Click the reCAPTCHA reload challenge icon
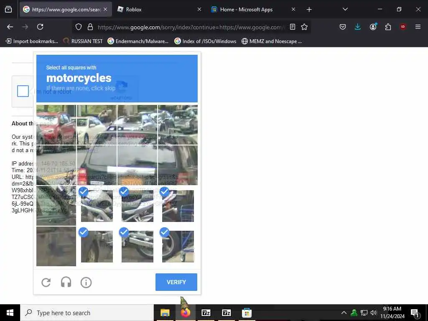This screenshot has width=428, height=321. 46,282
